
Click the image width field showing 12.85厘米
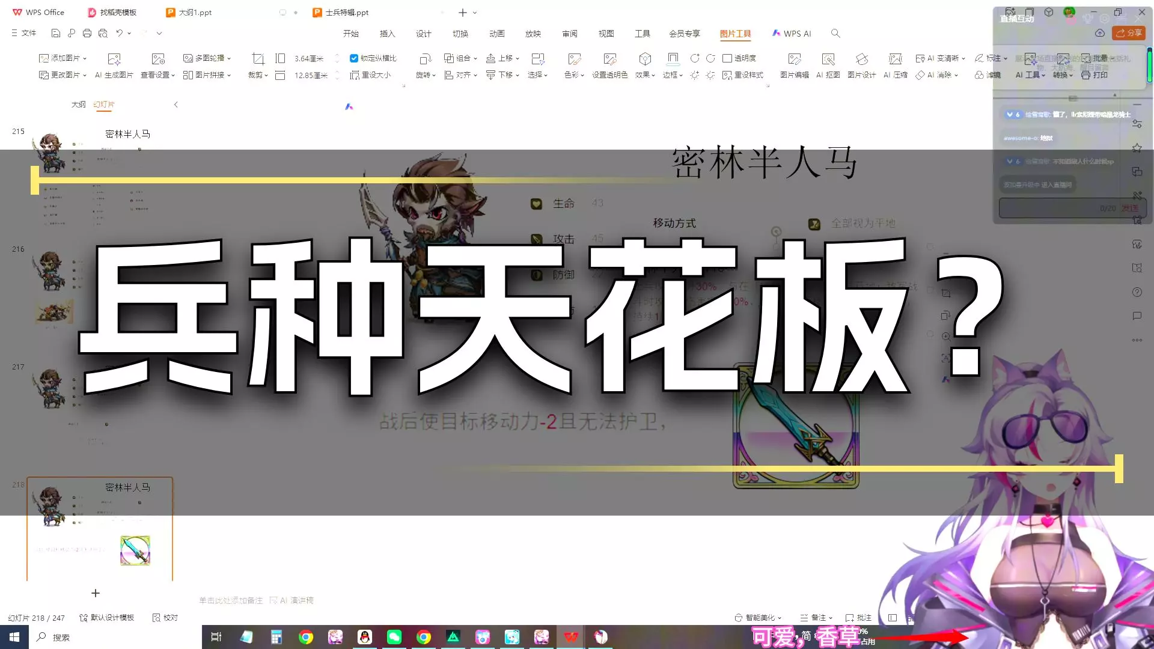[x=311, y=75]
